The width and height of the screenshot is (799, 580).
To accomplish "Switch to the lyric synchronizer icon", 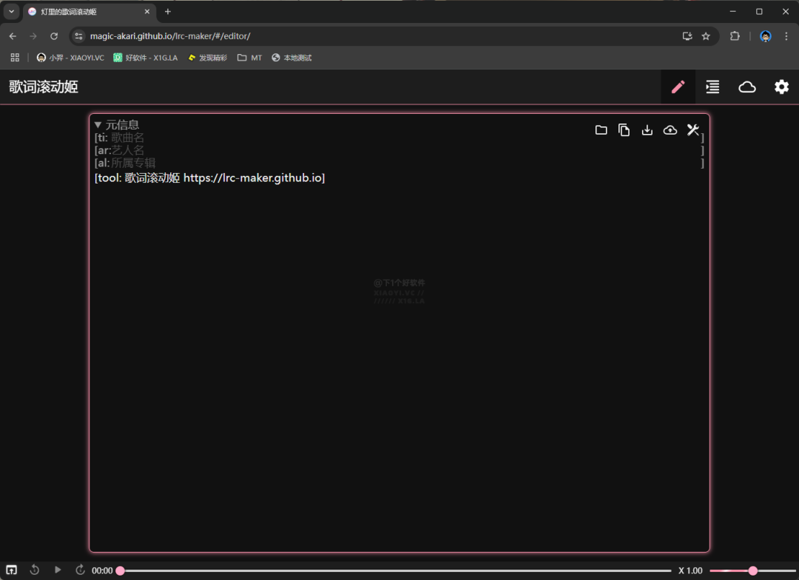I will 712,87.
